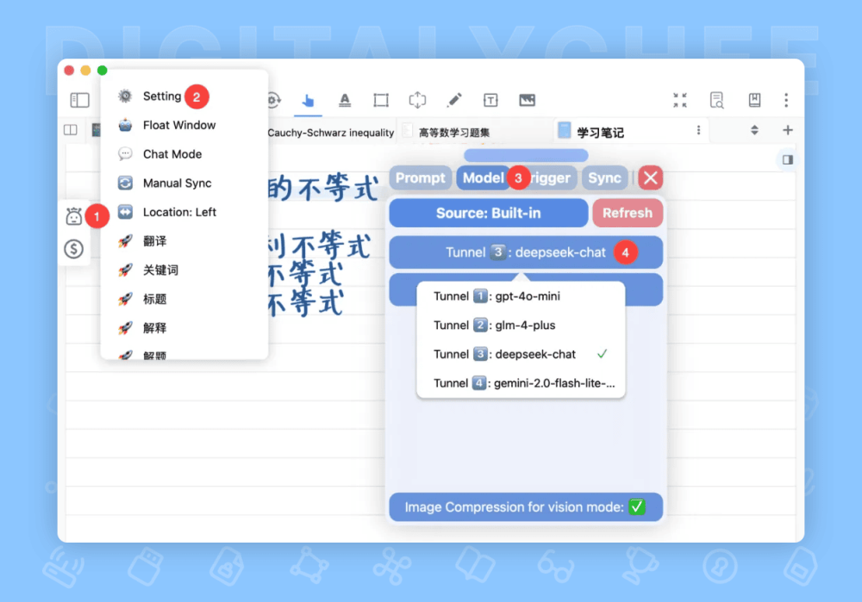The image size is (862, 602).
Task: Select Tunnel 2: glm-4-plus
Action: (x=521, y=326)
